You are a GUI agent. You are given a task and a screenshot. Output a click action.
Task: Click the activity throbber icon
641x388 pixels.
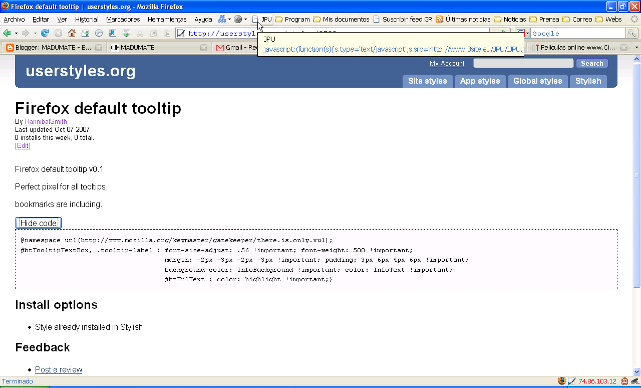pyautogui.click(x=634, y=19)
